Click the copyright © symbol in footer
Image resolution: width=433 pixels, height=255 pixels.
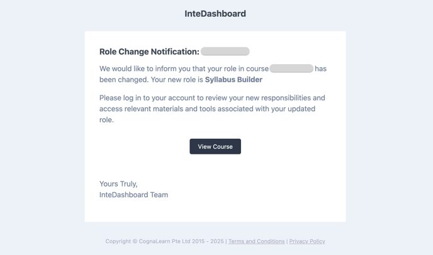135,241
